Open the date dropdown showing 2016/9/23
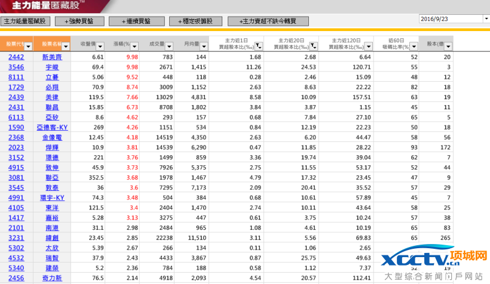490x284 pixels. pos(485,19)
